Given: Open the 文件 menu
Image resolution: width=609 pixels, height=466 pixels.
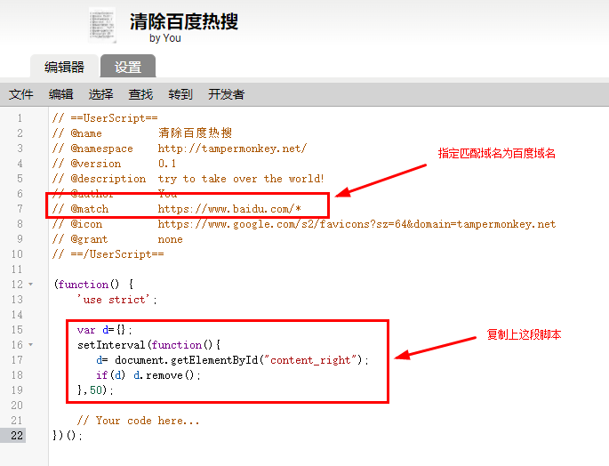Looking at the screenshot, I should click(x=21, y=94).
